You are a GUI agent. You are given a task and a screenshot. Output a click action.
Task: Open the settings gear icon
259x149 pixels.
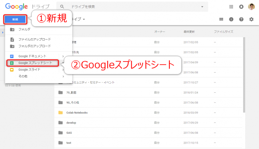click(251, 19)
